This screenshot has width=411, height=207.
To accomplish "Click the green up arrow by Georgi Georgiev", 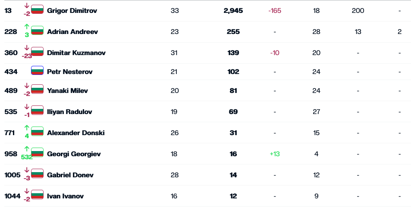I will click(x=27, y=149).
